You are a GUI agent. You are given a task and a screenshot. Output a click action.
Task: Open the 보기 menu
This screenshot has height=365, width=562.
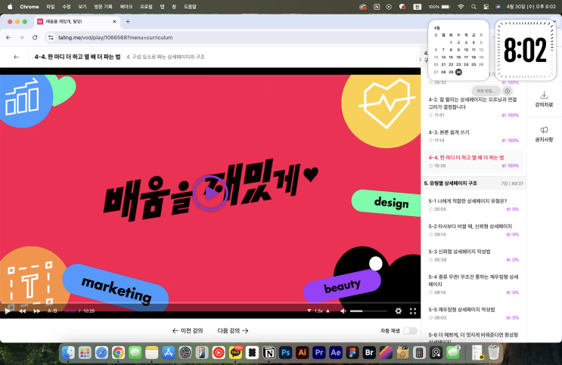pyautogui.click(x=82, y=7)
